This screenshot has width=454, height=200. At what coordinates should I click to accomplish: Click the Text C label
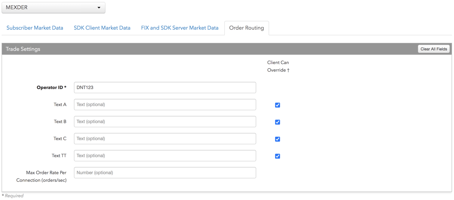pyautogui.click(x=60, y=139)
